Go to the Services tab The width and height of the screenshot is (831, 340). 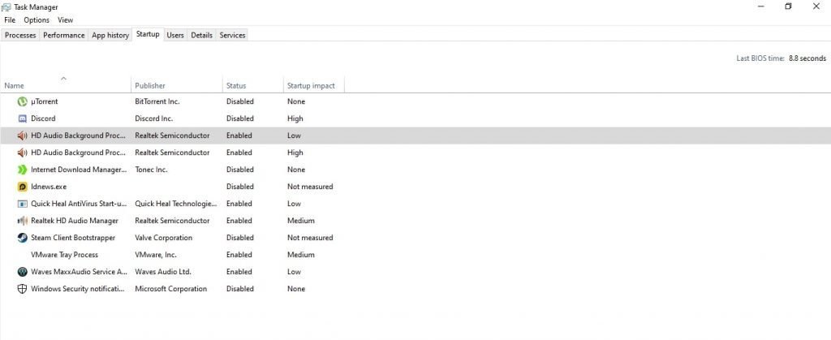(x=232, y=35)
